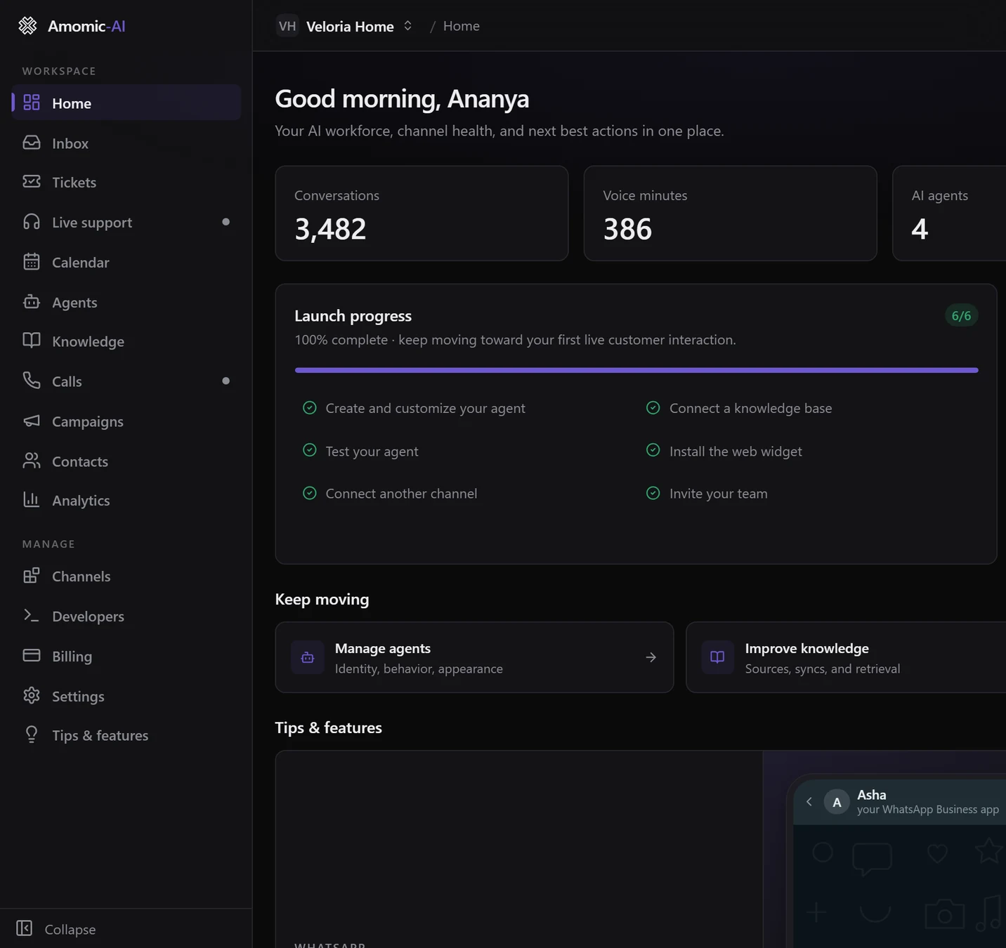Open the Tickets section
1006x948 pixels.
126,182
